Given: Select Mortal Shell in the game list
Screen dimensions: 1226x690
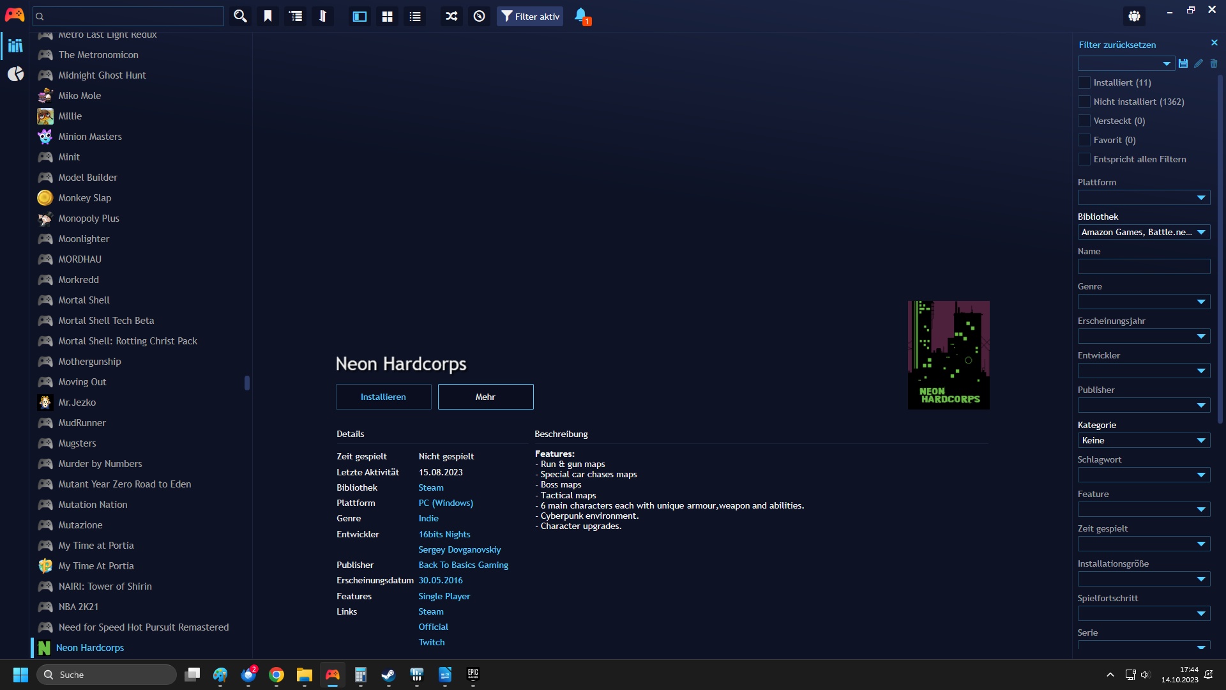Looking at the screenshot, I should [x=84, y=300].
